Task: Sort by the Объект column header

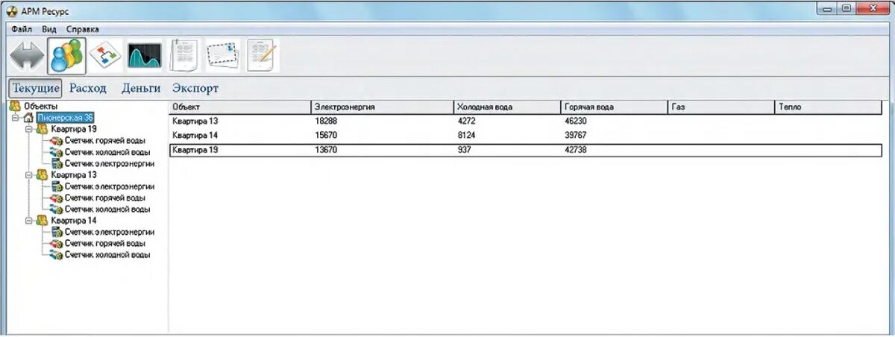Action: pyautogui.click(x=240, y=107)
